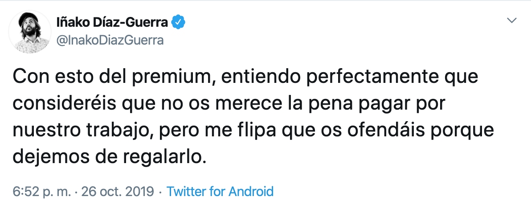Open the Twitter for Android source link
This screenshot has width=531, height=213.
220,192
